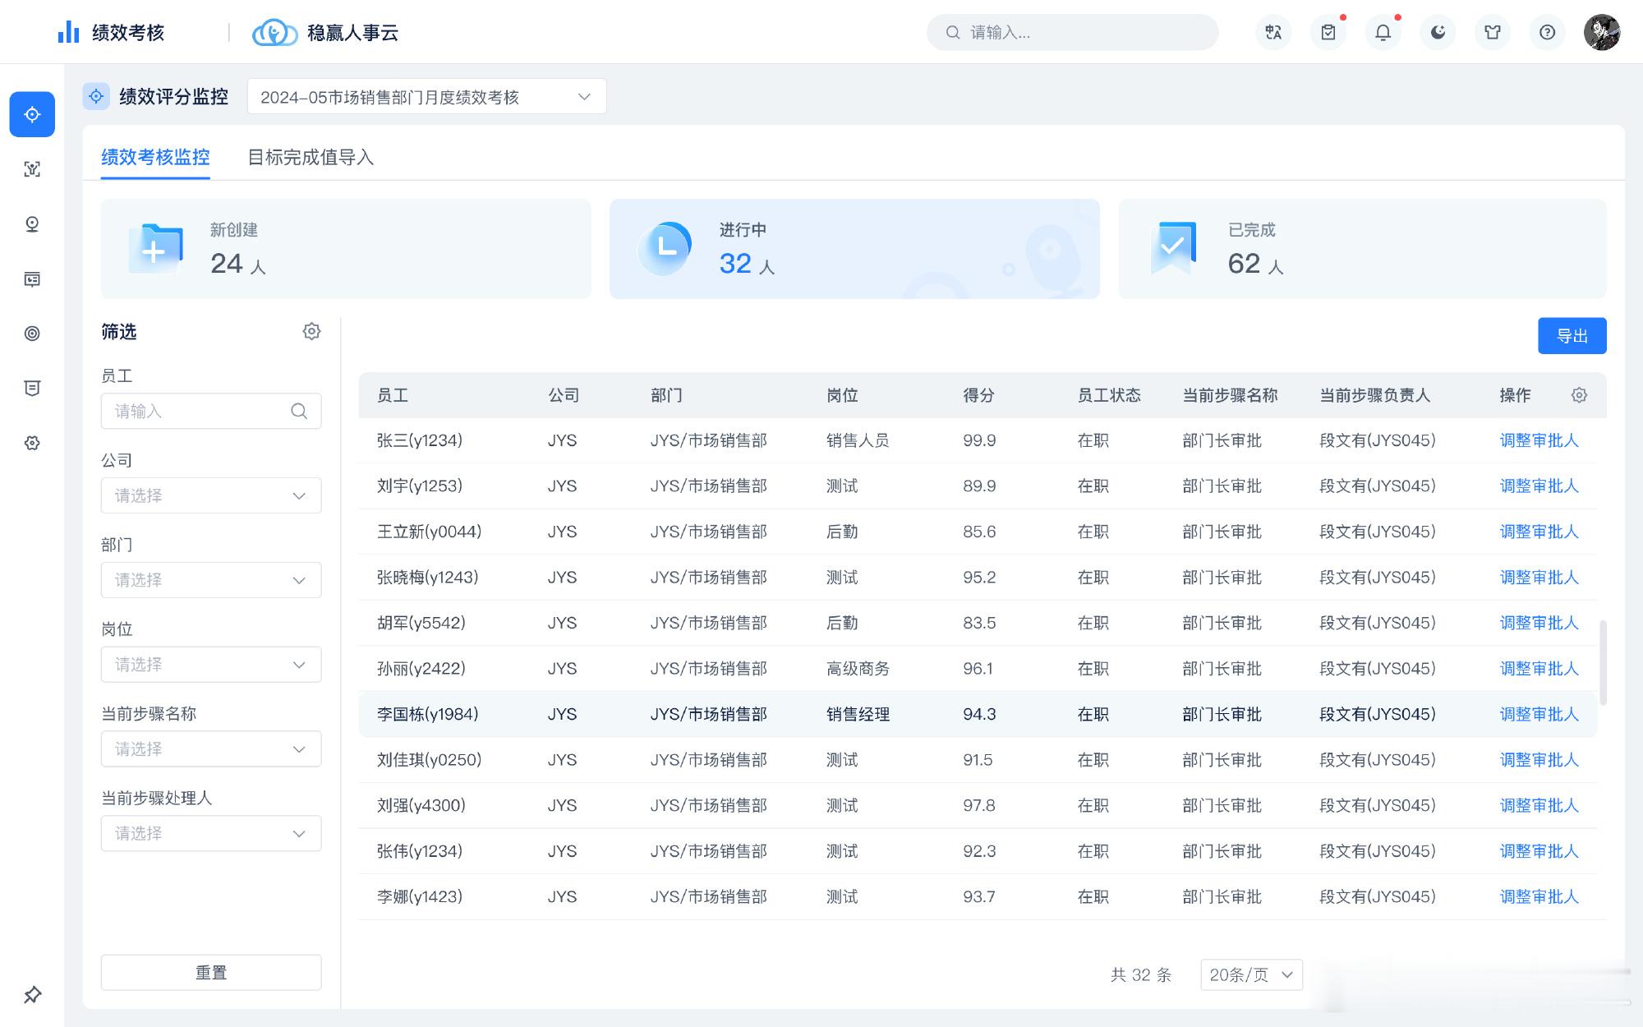
Task: Open the sidebar webcam-style icon
Action: coord(32,224)
